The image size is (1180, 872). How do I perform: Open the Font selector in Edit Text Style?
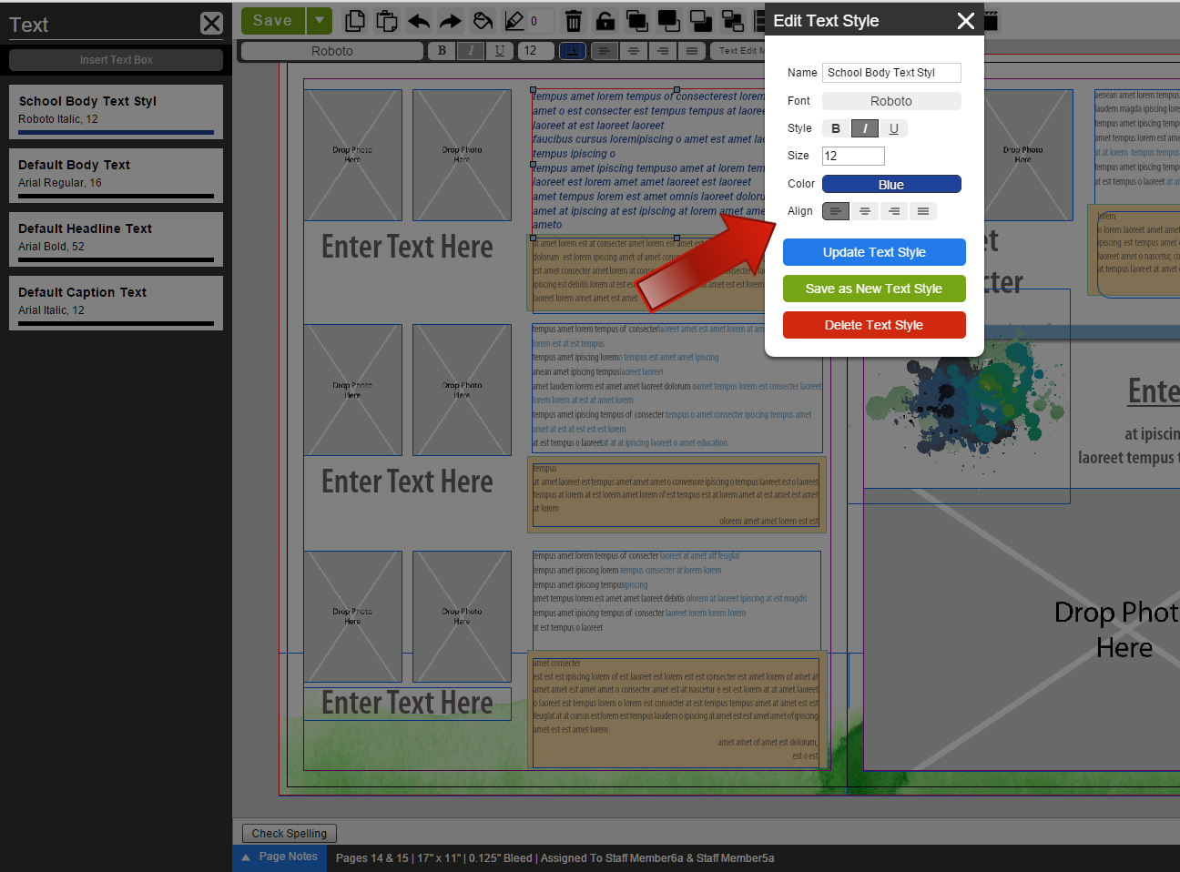(891, 101)
